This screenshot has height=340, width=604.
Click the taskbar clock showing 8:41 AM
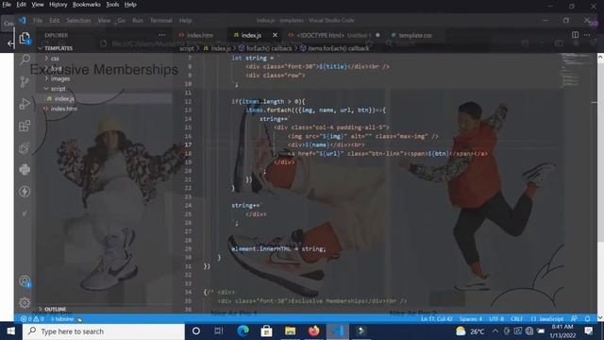point(562,331)
